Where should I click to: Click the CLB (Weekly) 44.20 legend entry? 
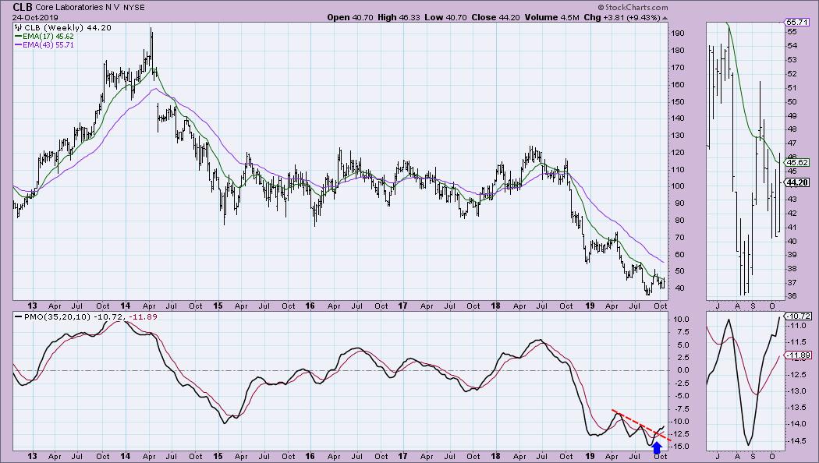tap(67, 27)
